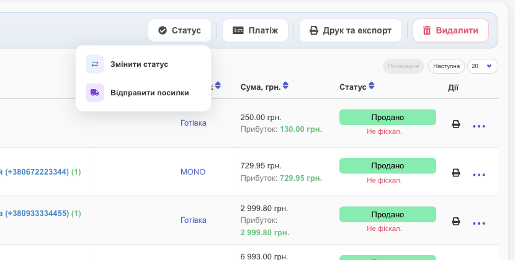Click the truck icon beside Відправити посилки
515x260 pixels.
(x=95, y=92)
